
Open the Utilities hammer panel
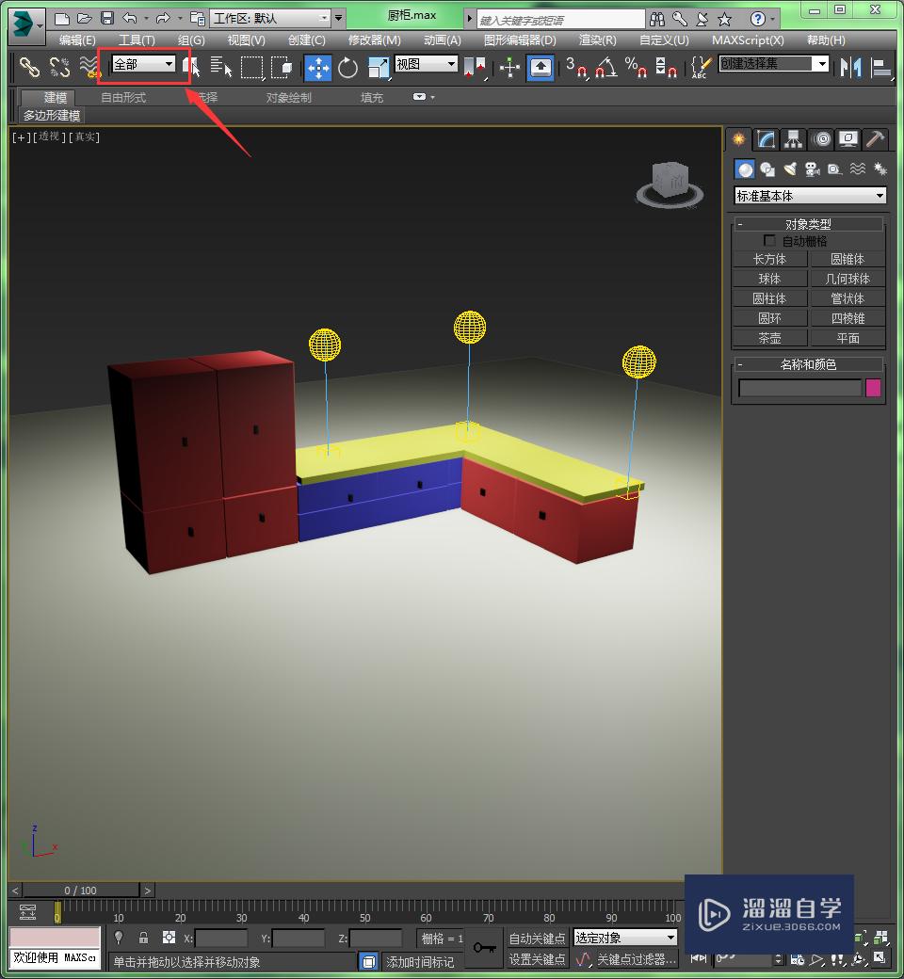pyautogui.click(x=876, y=139)
